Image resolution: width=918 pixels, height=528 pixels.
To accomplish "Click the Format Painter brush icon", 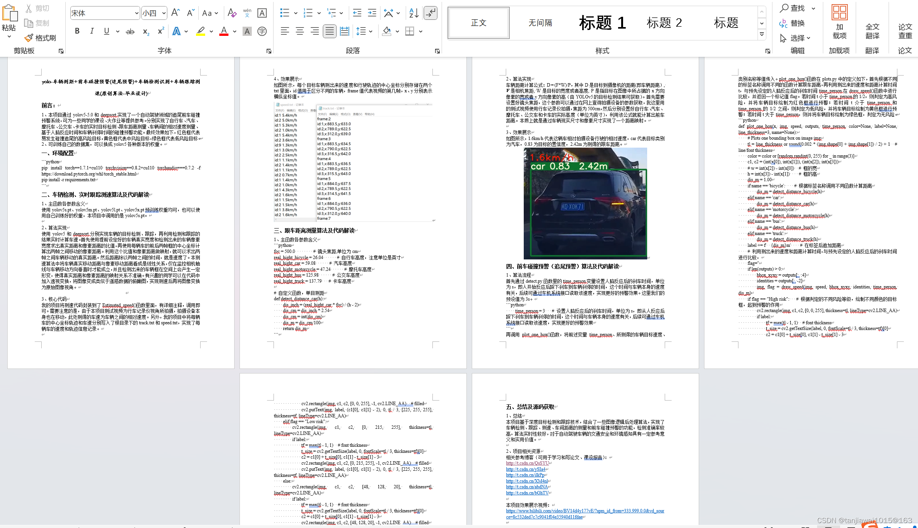I will pos(29,38).
